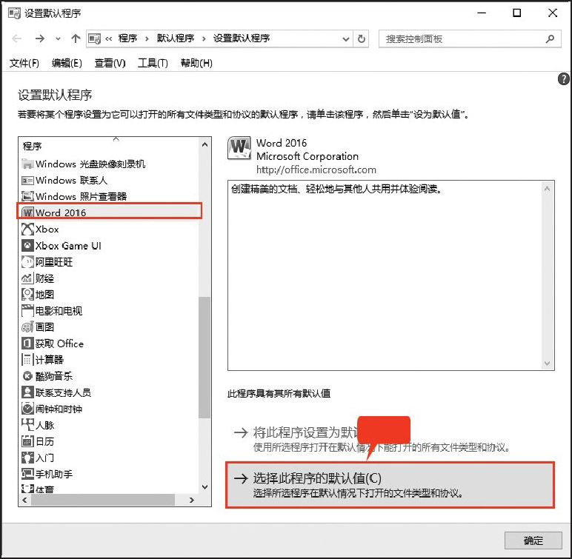The image size is (572, 559).
Task: Click the 设置默认程序 breadcrumb
Action: tap(242, 39)
